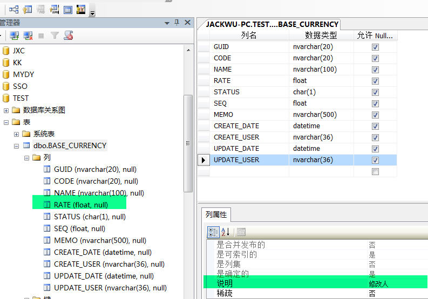Uncheck Allow Nulls for UPDATE_USER row
The image size is (428, 299).
click(x=375, y=160)
